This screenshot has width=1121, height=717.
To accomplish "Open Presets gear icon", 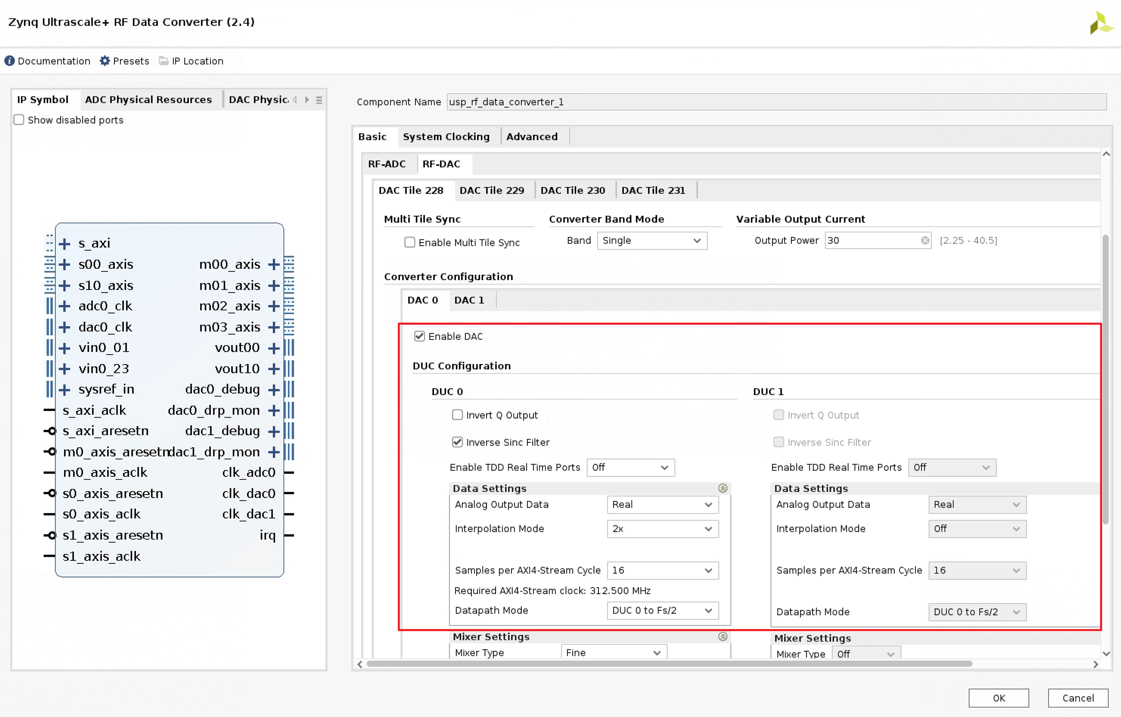I will click(x=105, y=61).
